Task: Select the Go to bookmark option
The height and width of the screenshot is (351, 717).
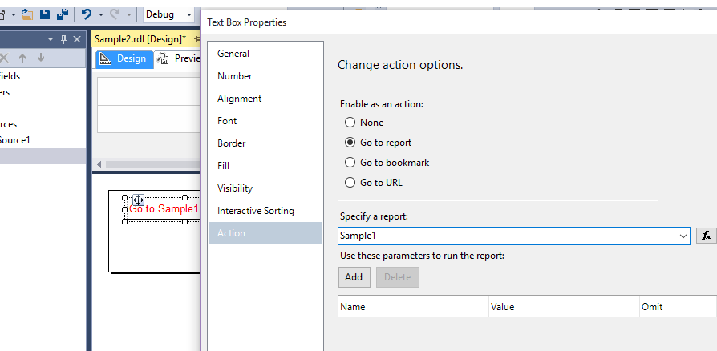Action: [x=350, y=163]
